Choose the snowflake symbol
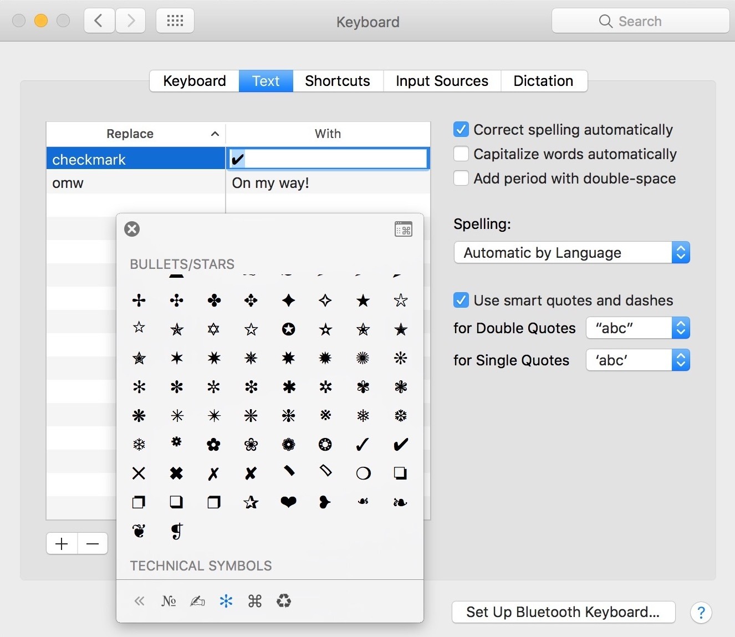 pyautogui.click(x=139, y=444)
